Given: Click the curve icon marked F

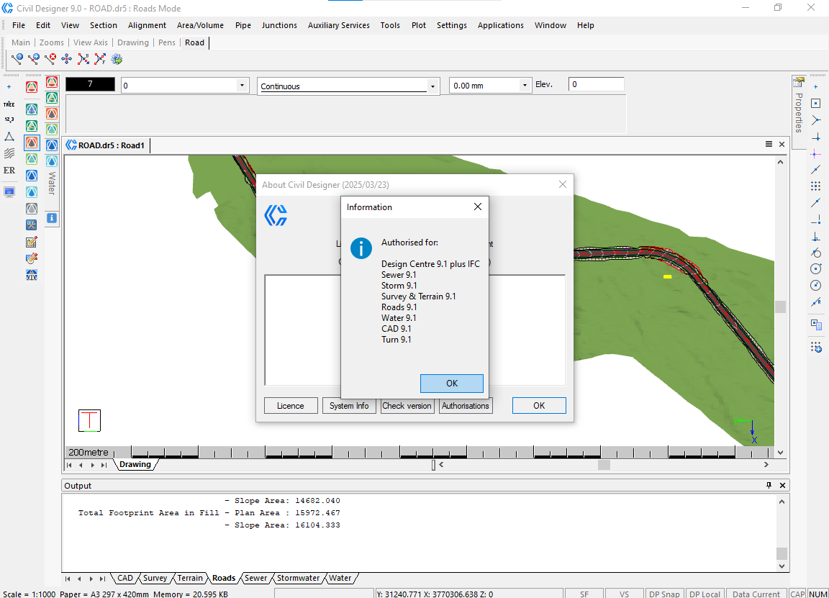Looking at the screenshot, I should tap(100, 59).
